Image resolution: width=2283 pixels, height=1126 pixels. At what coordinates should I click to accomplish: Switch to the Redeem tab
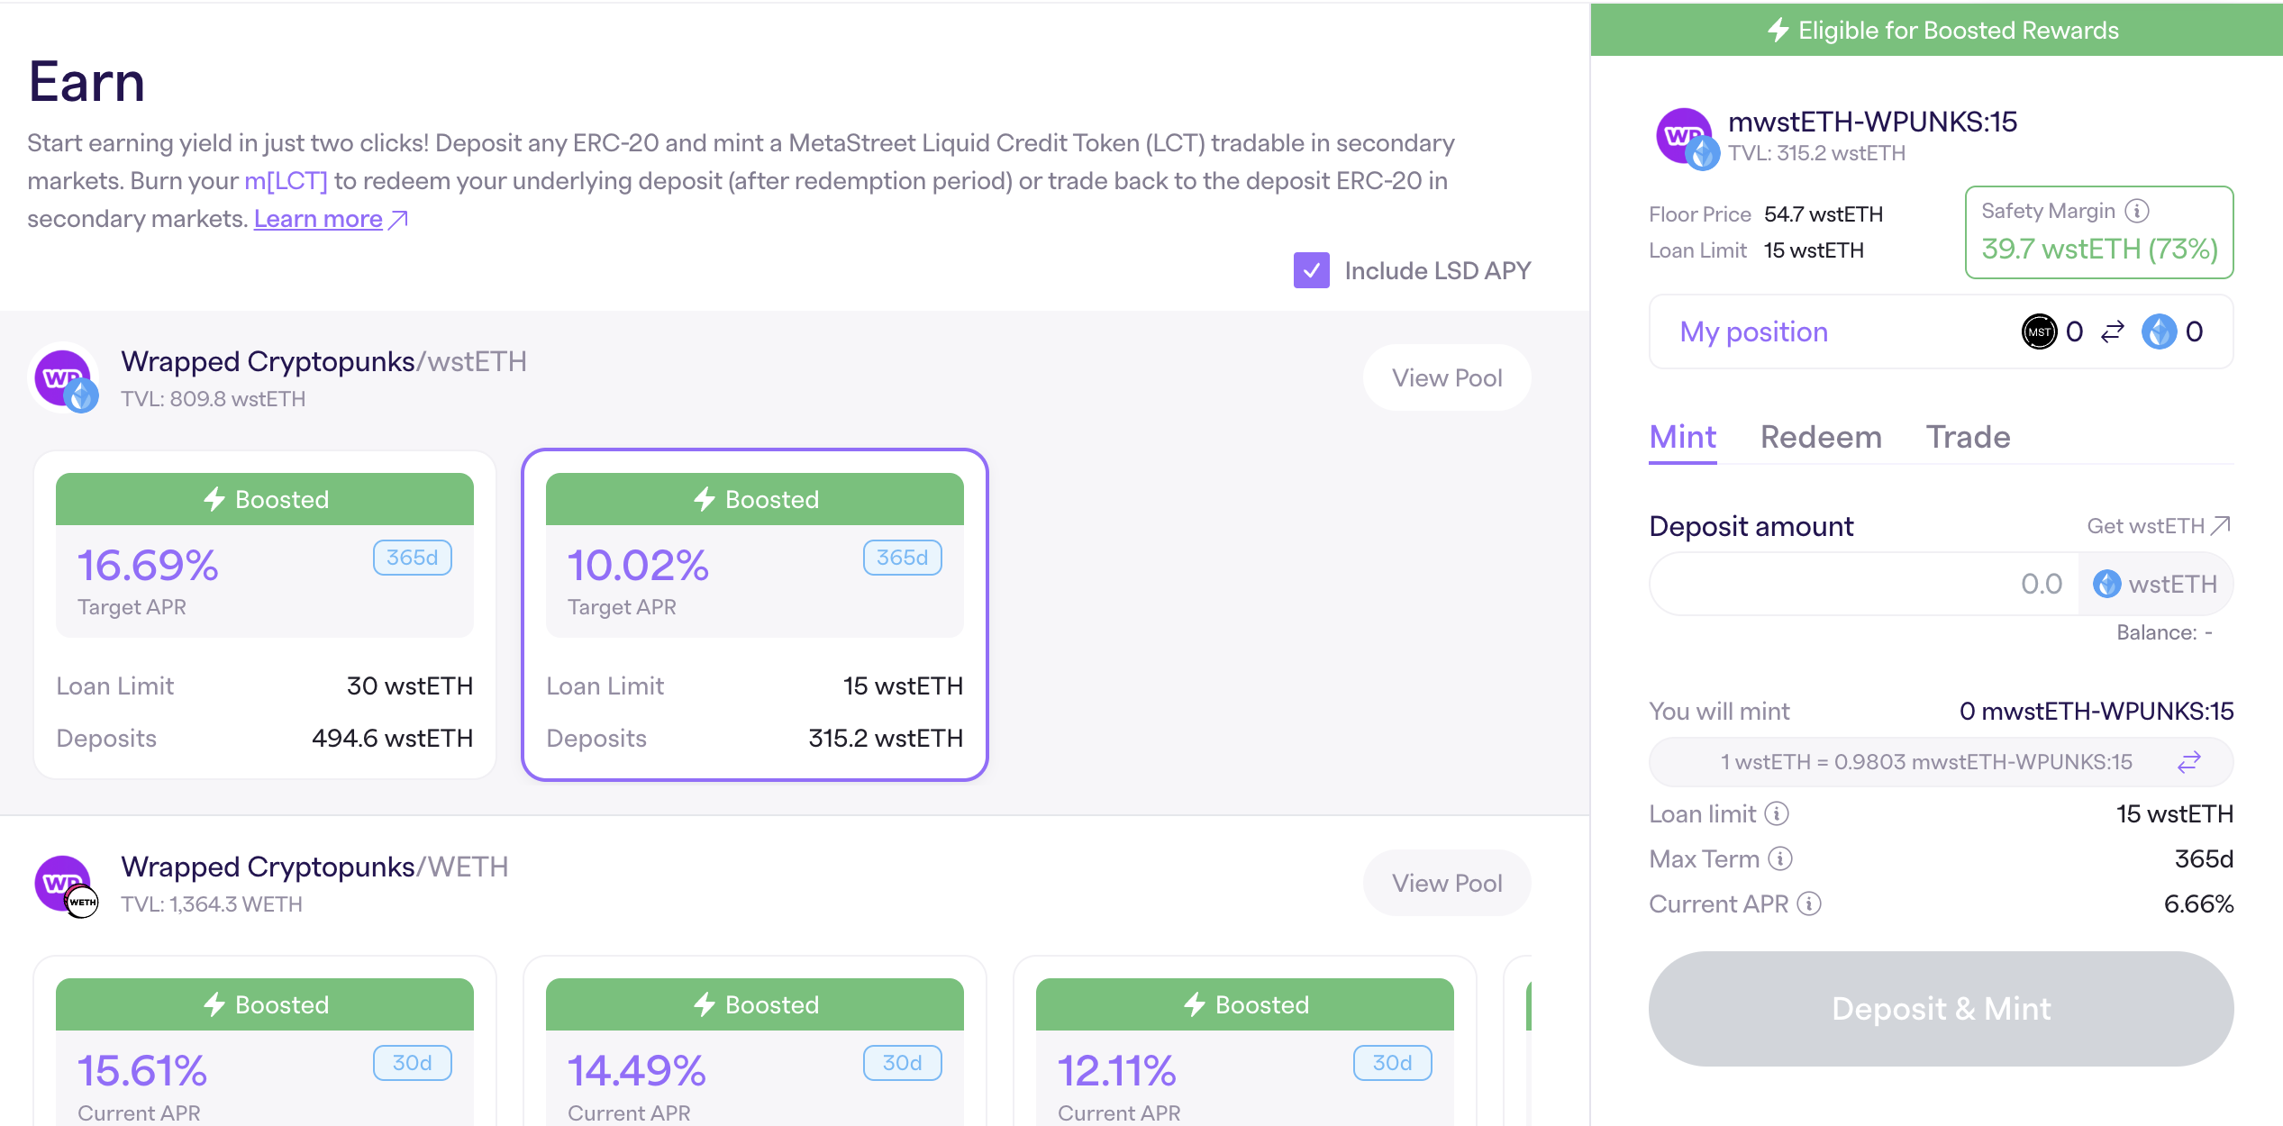tap(1820, 438)
